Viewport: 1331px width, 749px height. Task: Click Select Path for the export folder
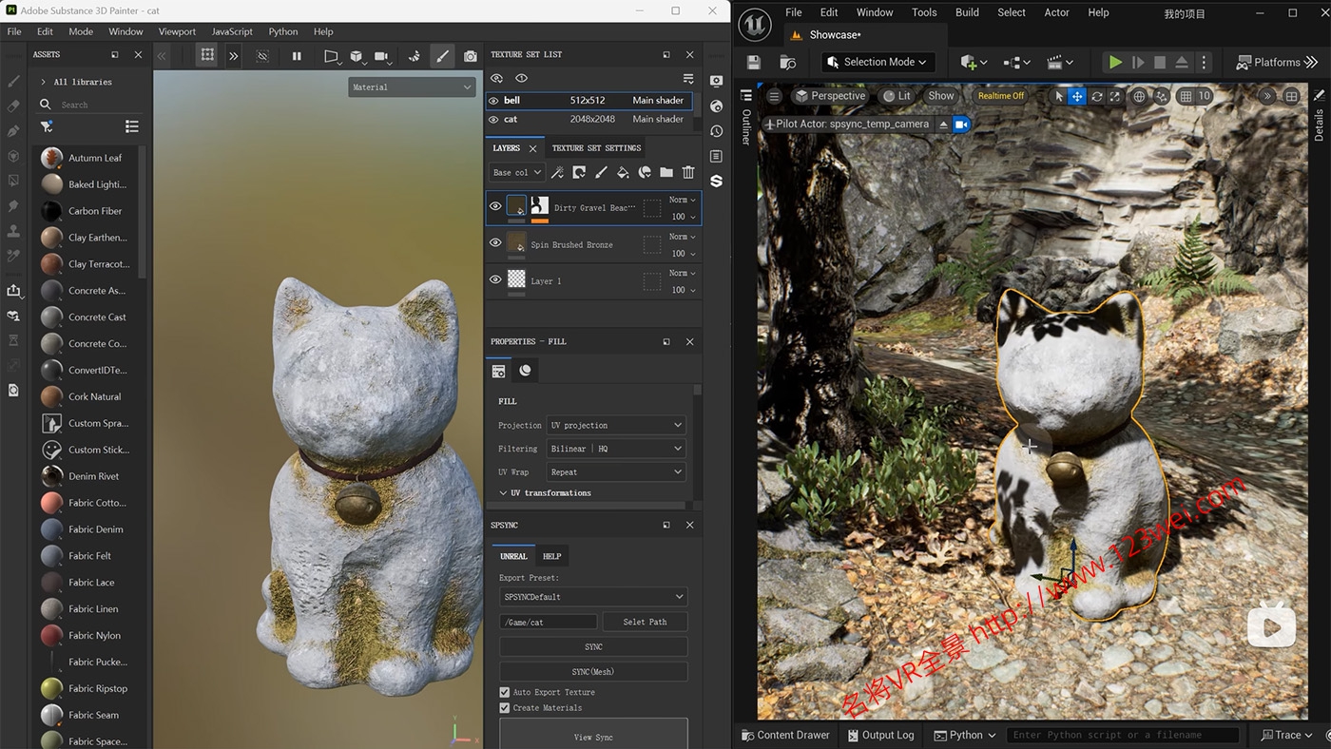click(x=645, y=621)
